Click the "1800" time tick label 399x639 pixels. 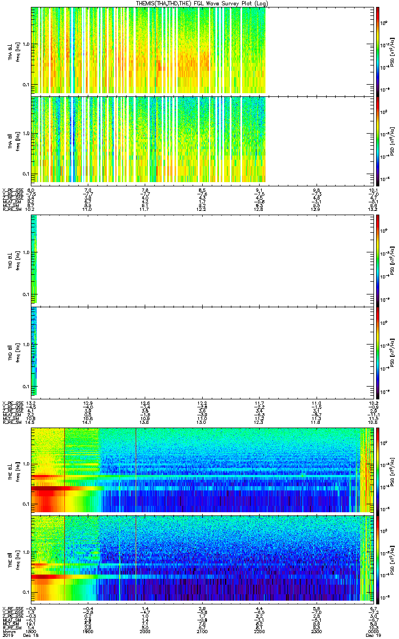click(x=32, y=632)
